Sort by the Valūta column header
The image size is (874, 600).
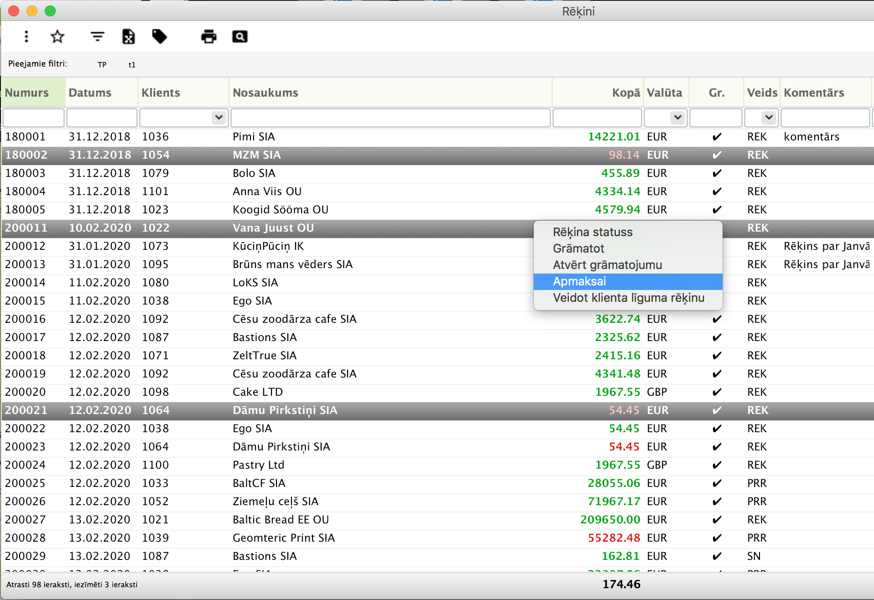666,93
